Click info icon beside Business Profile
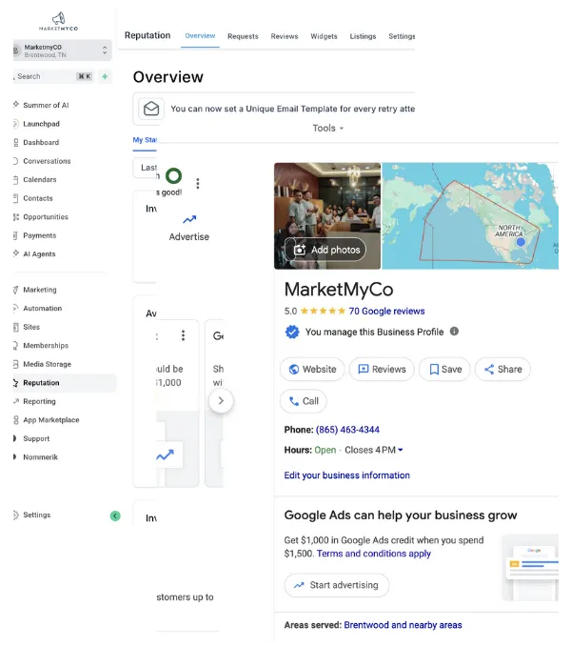 point(454,332)
